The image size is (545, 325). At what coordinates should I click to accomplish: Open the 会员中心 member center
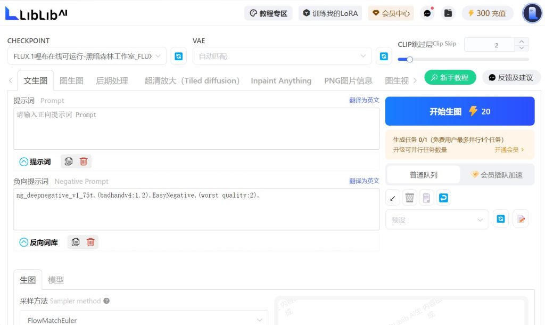pyautogui.click(x=391, y=13)
